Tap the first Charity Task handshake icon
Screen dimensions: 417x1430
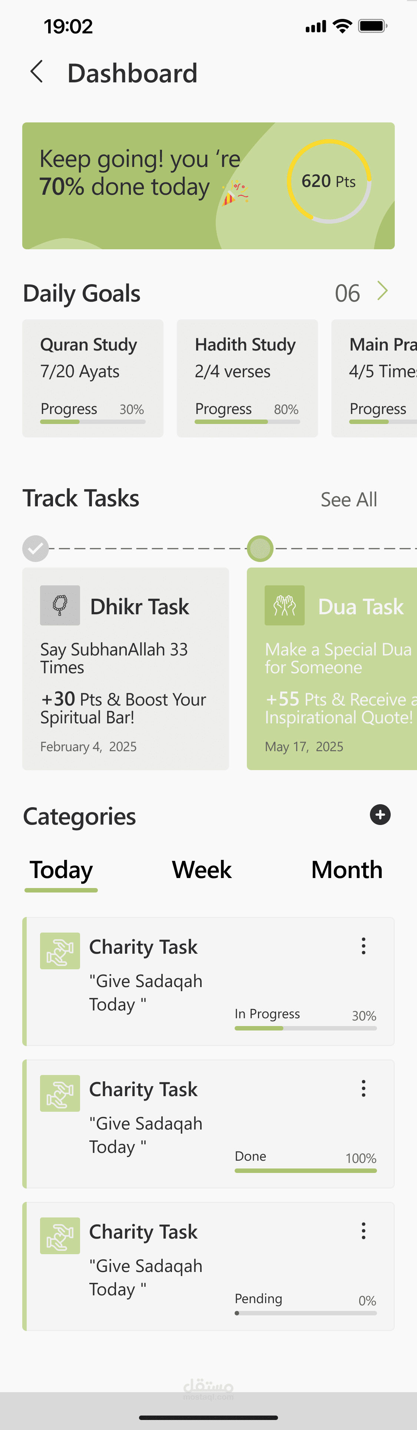pyautogui.click(x=60, y=951)
